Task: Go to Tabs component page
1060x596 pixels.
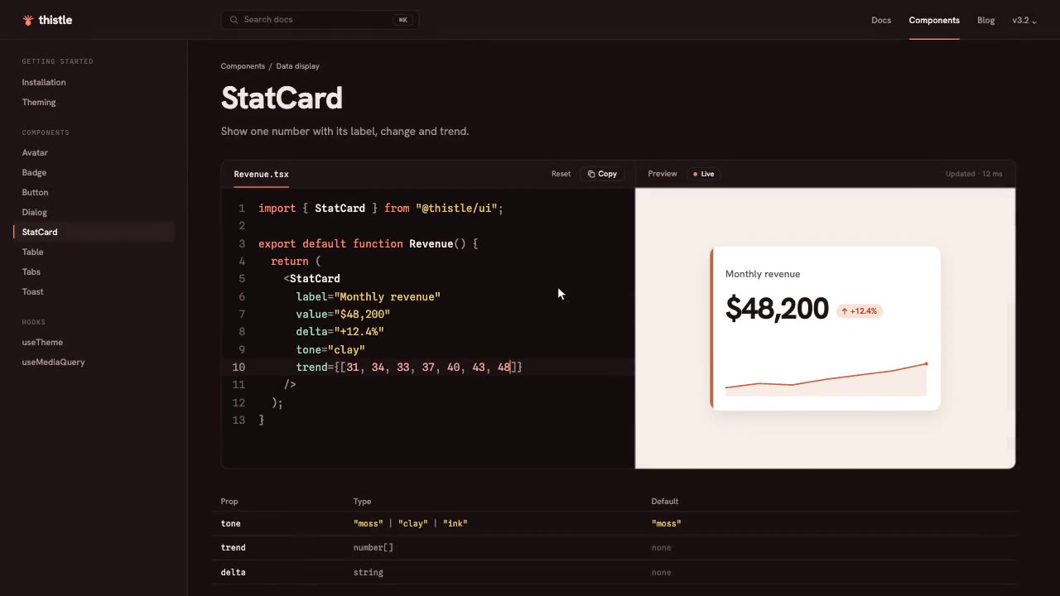Action: [x=31, y=272]
